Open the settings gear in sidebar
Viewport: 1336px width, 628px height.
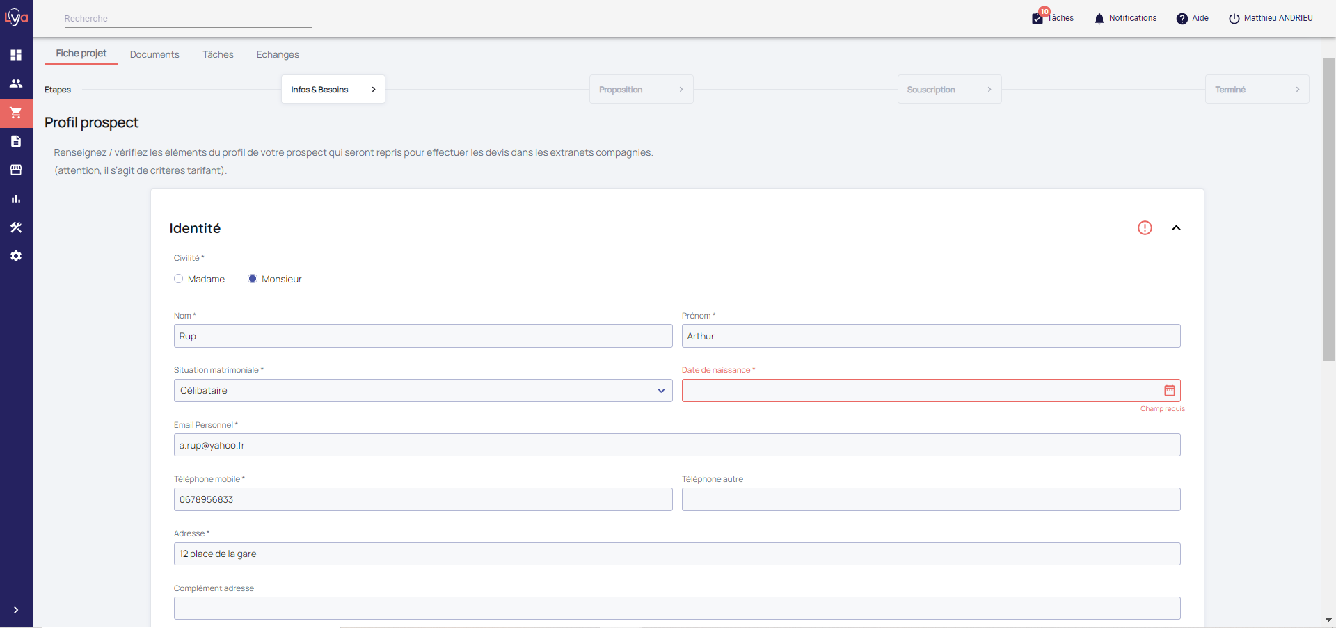coord(16,256)
